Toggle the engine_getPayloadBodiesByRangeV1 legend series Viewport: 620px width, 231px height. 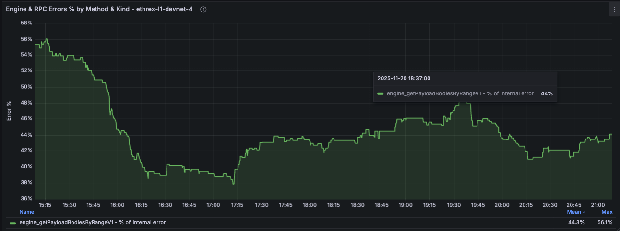pyautogui.click(x=92, y=222)
